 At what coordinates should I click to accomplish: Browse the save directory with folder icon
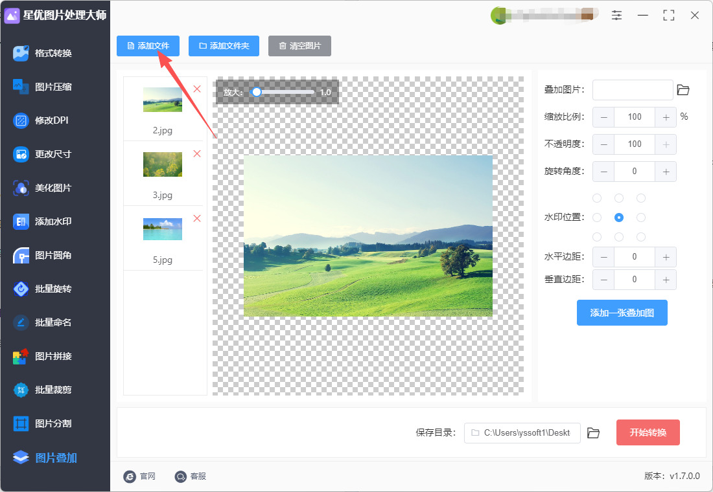(x=593, y=433)
